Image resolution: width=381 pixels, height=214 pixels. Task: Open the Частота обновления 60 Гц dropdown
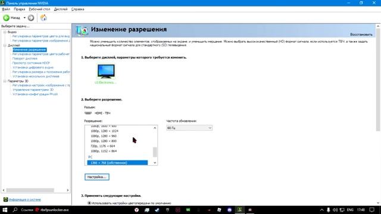click(189, 128)
